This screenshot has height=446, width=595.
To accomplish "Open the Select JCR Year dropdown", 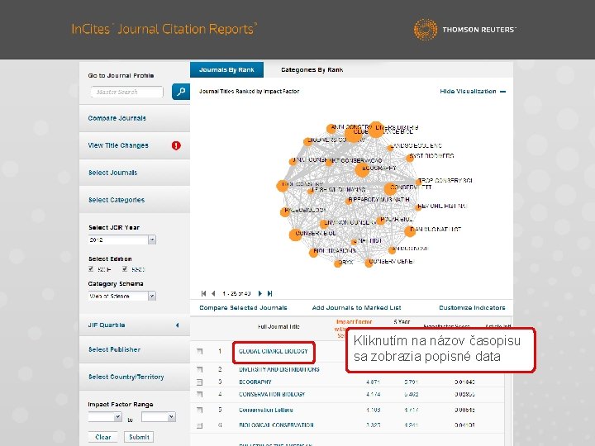I will pos(152,240).
